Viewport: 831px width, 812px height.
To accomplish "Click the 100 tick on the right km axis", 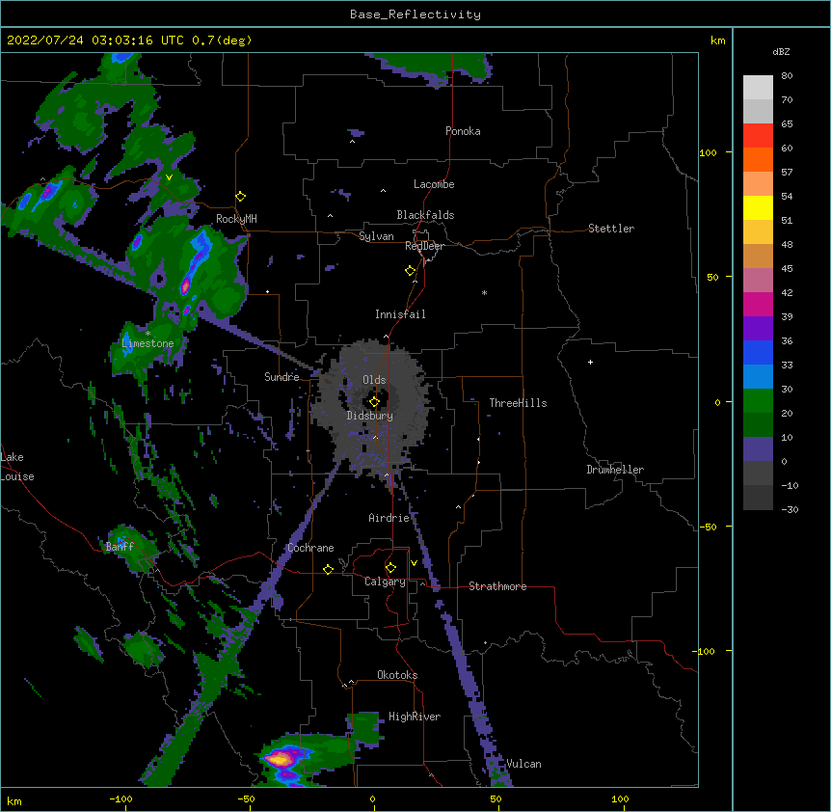I will pyautogui.click(x=708, y=153).
